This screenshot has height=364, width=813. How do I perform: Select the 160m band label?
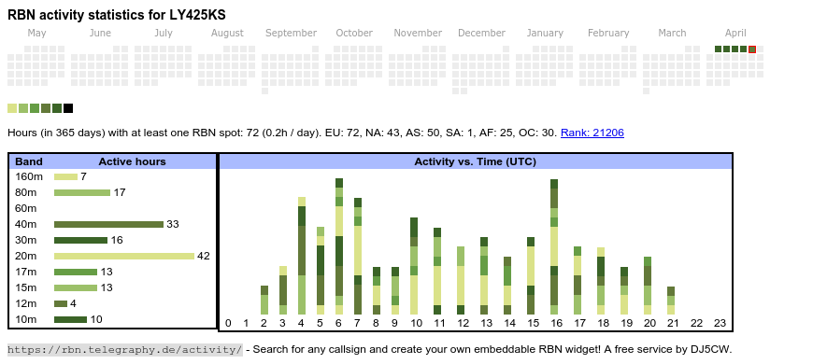tap(29, 176)
